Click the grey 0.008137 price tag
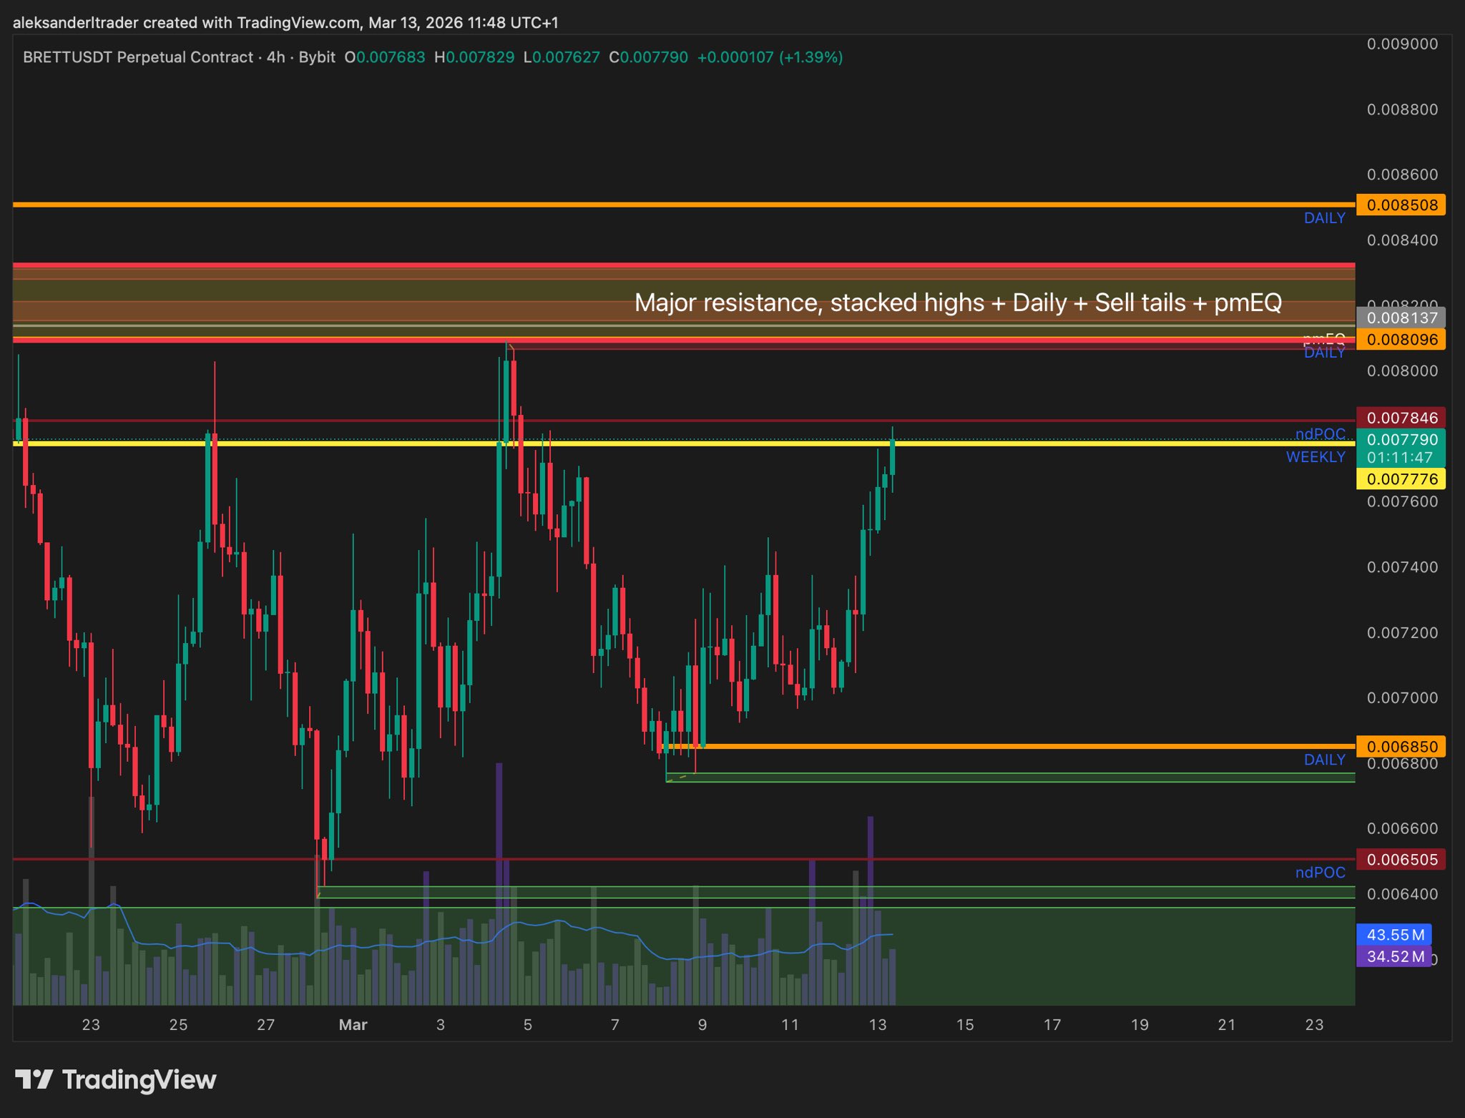The height and width of the screenshot is (1118, 1465). [1401, 318]
